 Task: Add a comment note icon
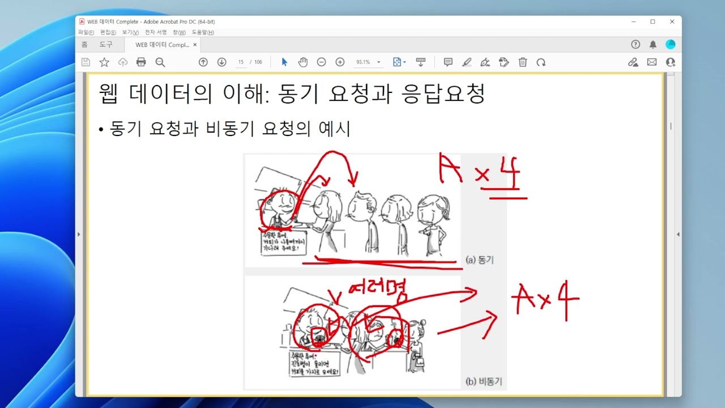(x=448, y=62)
